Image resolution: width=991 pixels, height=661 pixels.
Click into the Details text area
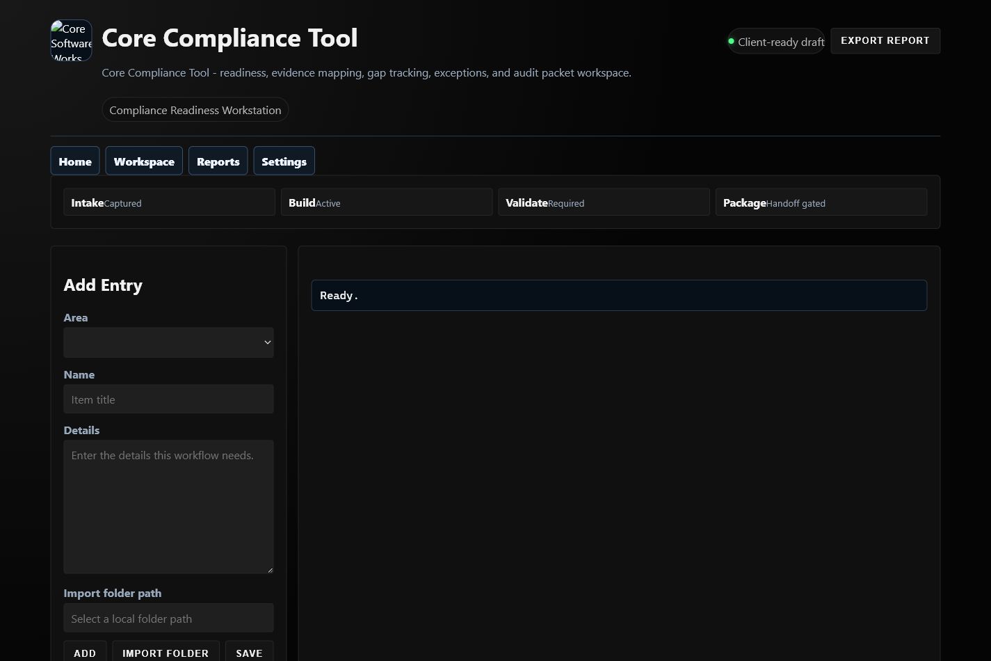168,507
